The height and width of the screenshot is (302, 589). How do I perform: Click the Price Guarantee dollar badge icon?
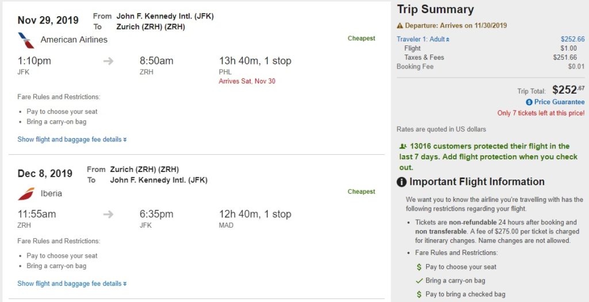[529, 102]
